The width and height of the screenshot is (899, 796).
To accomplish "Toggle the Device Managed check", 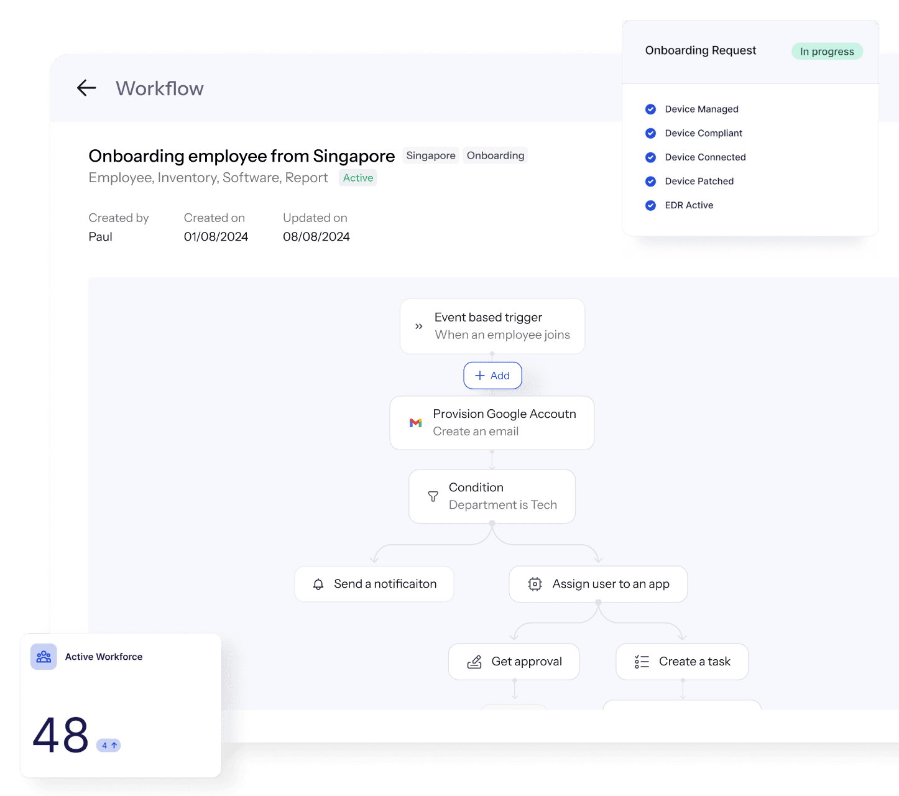I will click(x=650, y=109).
